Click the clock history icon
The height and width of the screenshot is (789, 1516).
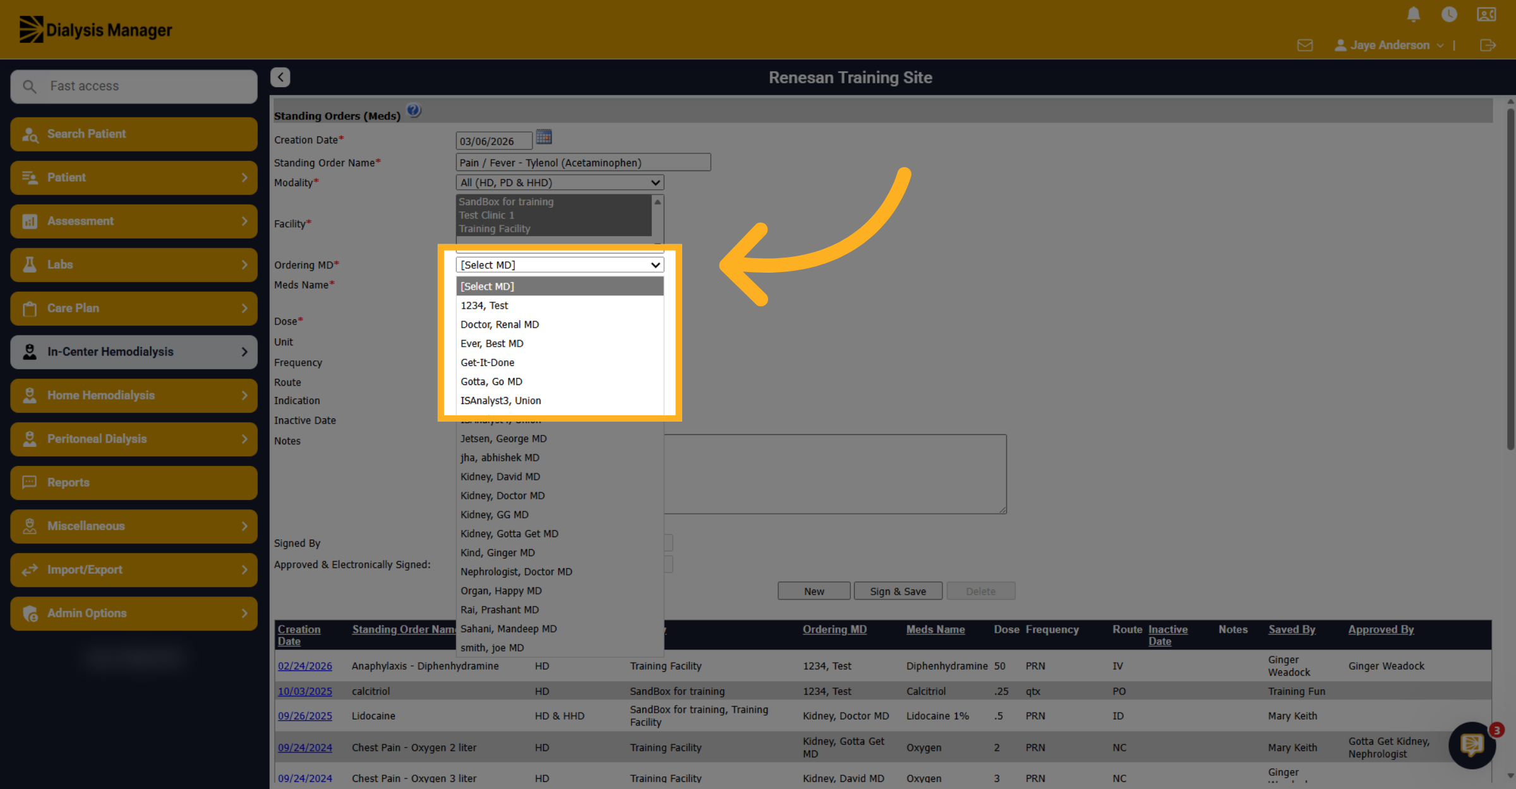[1449, 14]
